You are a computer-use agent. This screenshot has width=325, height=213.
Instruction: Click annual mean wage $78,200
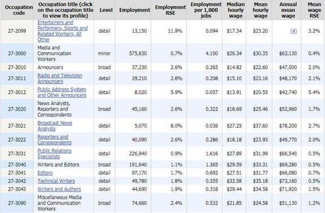(x=288, y=126)
